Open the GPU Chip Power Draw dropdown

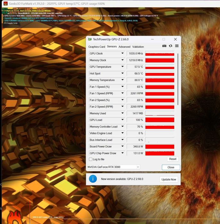pyautogui.click(x=123, y=153)
